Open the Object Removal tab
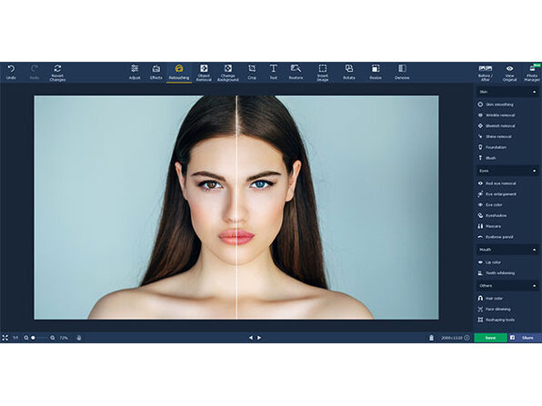The width and height of the screenshot is (542, 406). point(204,73)
